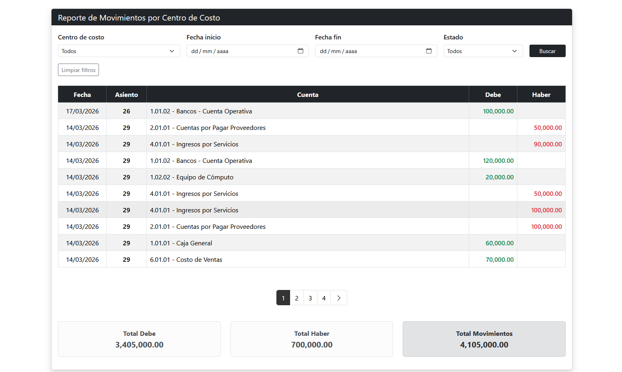Image resolution: width=622 pixels, height=372 pixels.
Task: Select the Costo de Ventas row
Action: pos(307,259)
